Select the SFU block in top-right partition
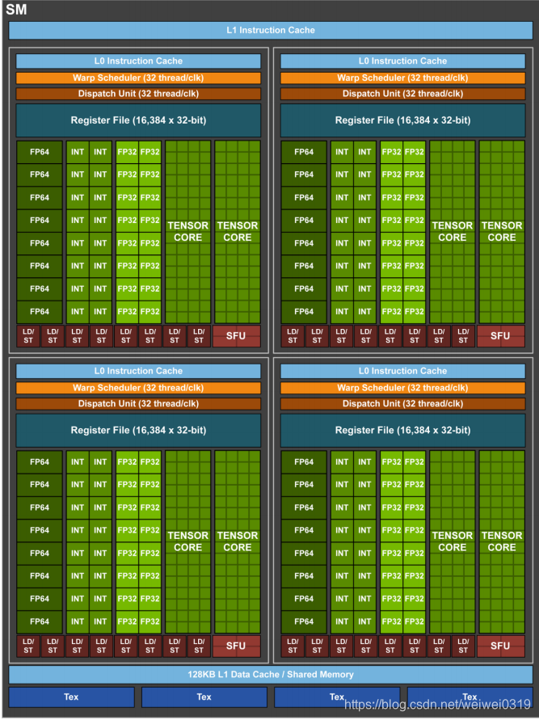The height and width of the screenshot is (720, 539). point(500,336)
